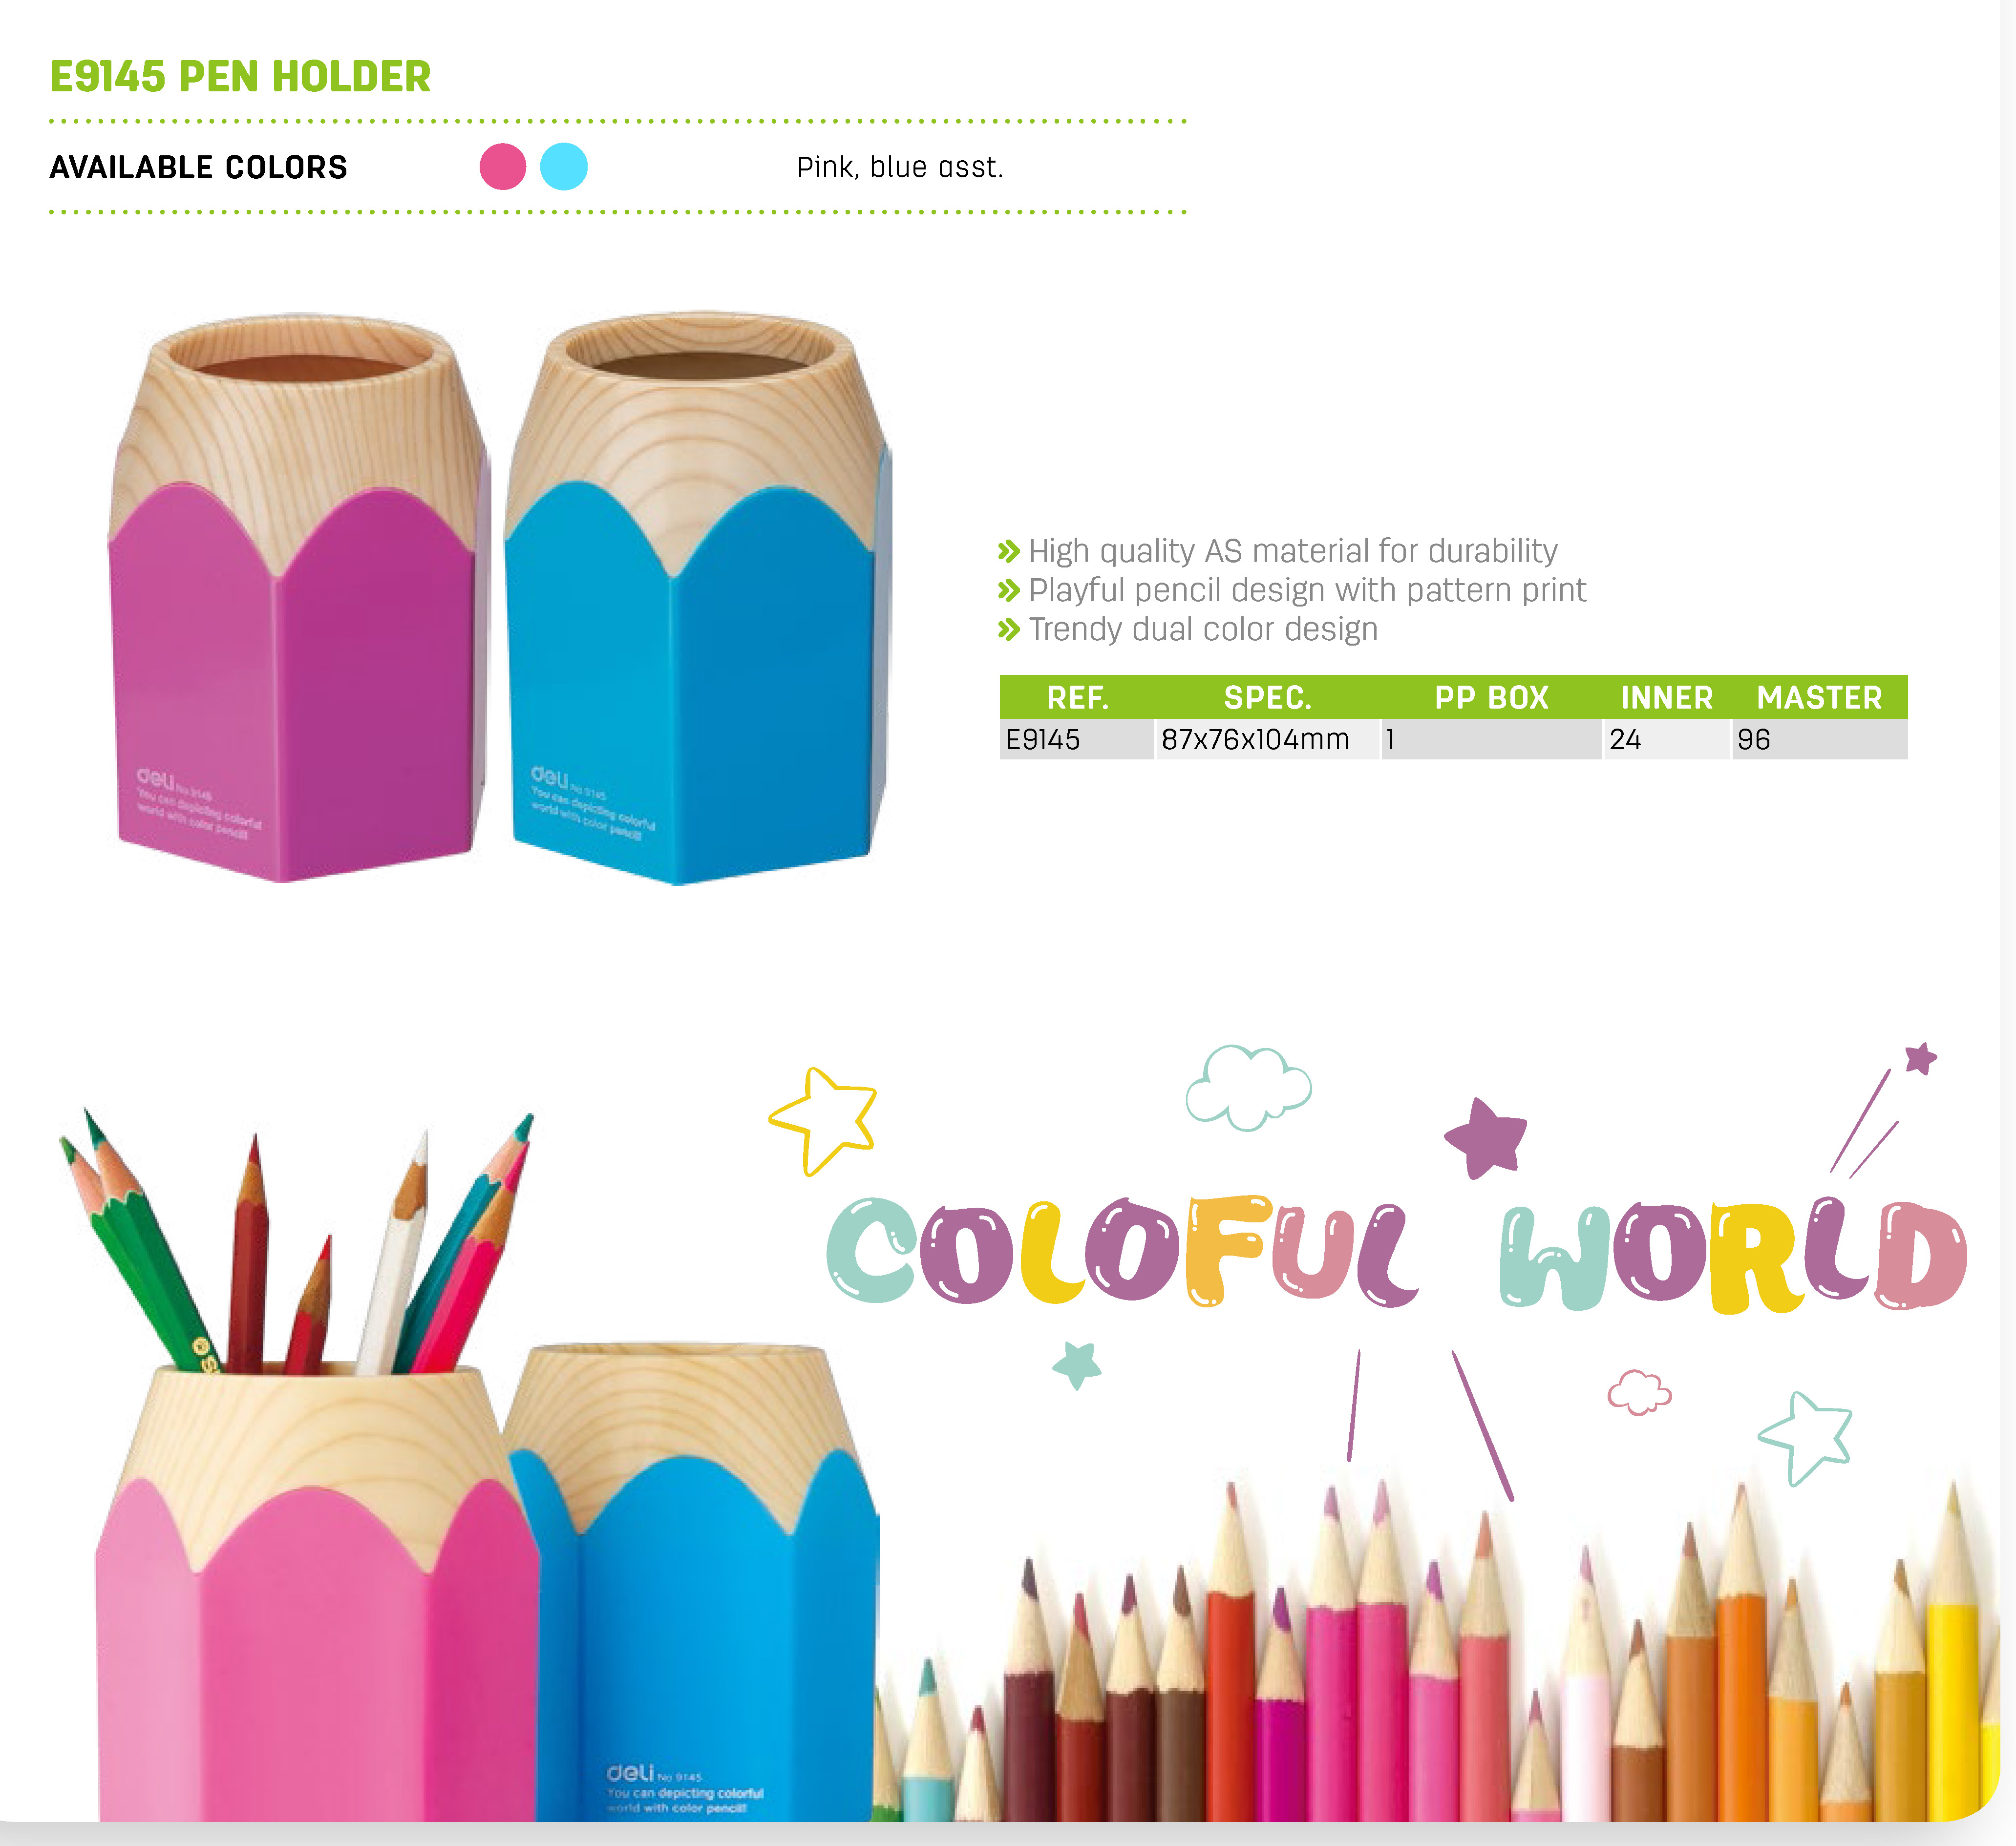Click the small purple shooting star icon
2016x1846 pixels.
[1920, 1058]
